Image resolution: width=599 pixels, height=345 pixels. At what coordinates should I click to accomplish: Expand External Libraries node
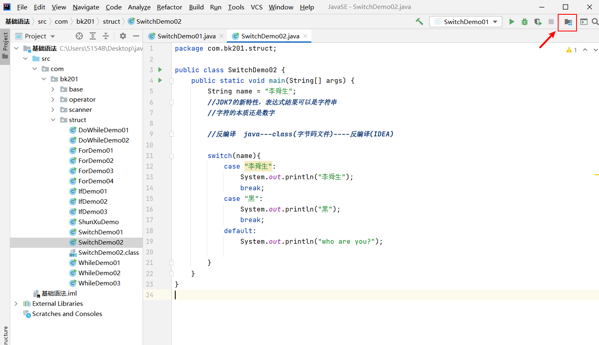(16, 303)
